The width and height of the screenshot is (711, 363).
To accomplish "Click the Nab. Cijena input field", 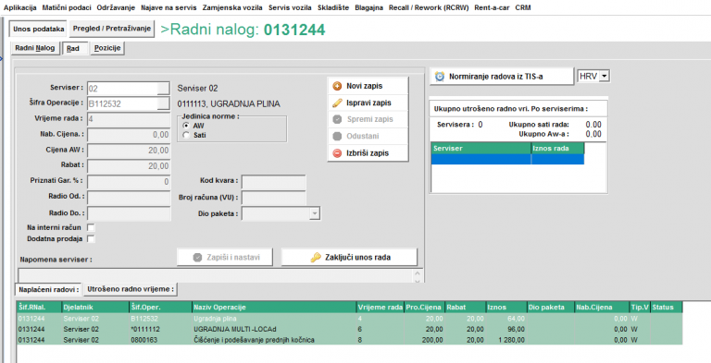I will pos(129,135).
